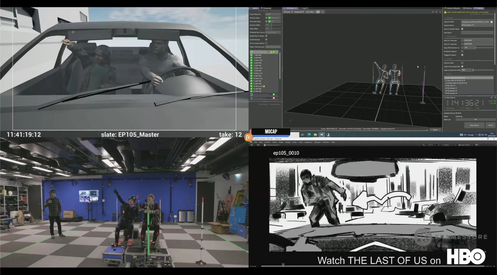Select EP105_Master_T3 in the review takes list
The width and height of the screenshot is (497, 275).
[x=452, y=91]
